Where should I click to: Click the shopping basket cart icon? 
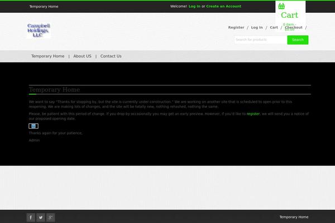click(281, 6)
